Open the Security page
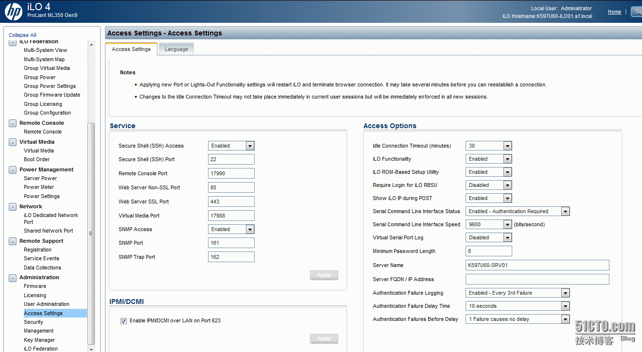This screenshot has height=352, width=642. pyautogui.click(x=34, y=322)
